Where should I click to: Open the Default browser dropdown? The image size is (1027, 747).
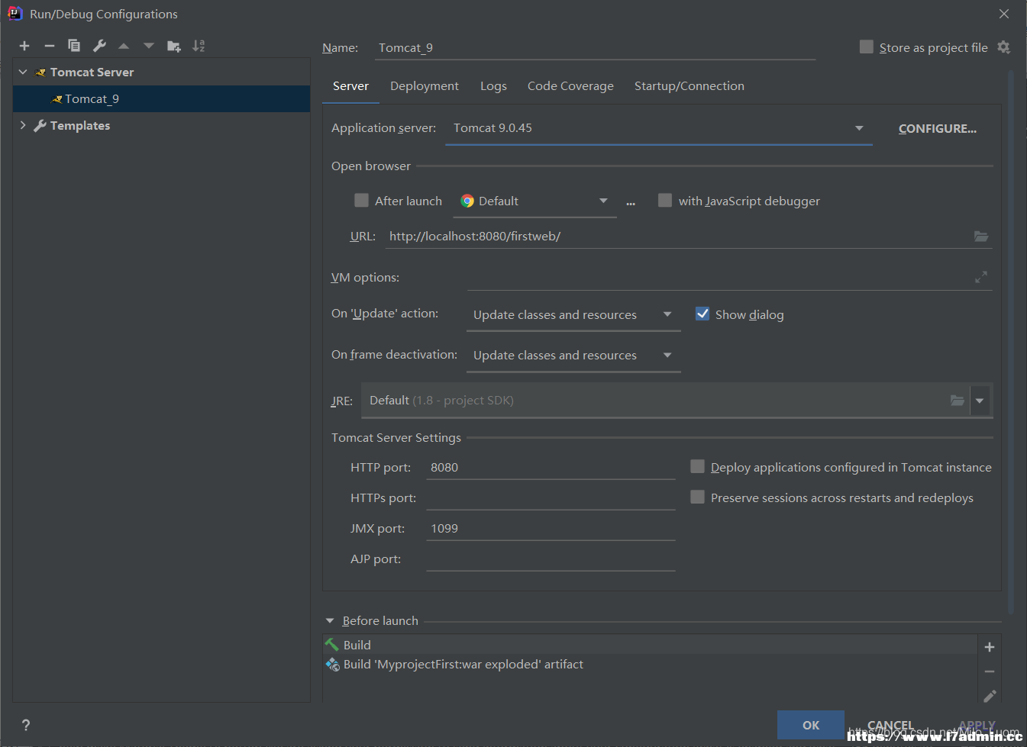pyautogui.click(x=534, y=201)
